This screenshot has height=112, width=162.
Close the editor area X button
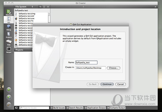(x=155, y=7)
